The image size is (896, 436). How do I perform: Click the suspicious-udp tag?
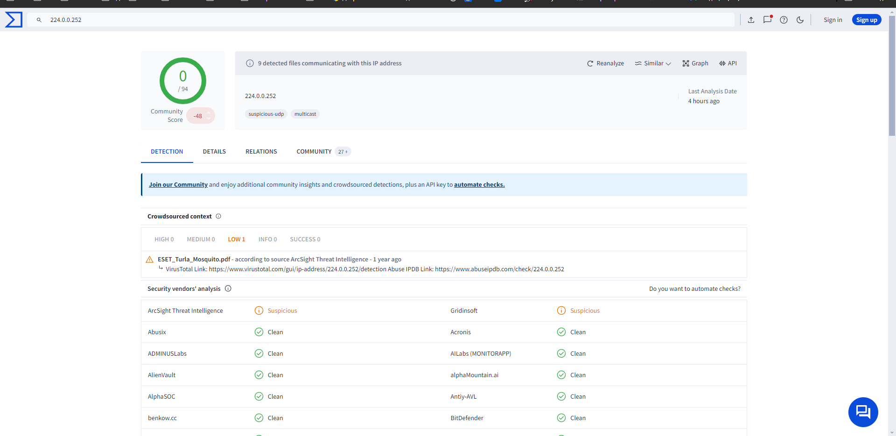[266, 114]
